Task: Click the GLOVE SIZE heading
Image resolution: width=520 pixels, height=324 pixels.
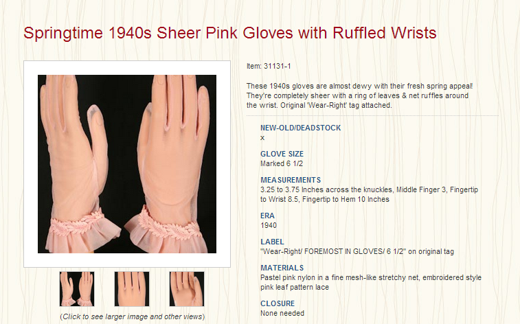Action: pyautogui.click(x=282, y=154)
